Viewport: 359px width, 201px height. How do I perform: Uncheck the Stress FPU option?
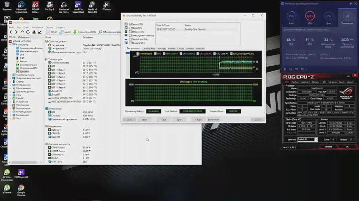[x=131, y=28]
